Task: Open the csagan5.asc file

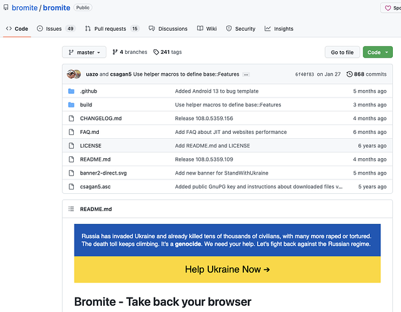Action: click(95, 187)
